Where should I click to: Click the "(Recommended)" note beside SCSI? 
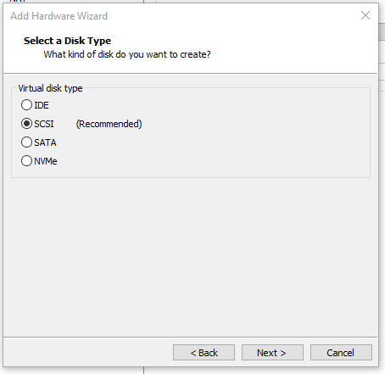[109, 124]
